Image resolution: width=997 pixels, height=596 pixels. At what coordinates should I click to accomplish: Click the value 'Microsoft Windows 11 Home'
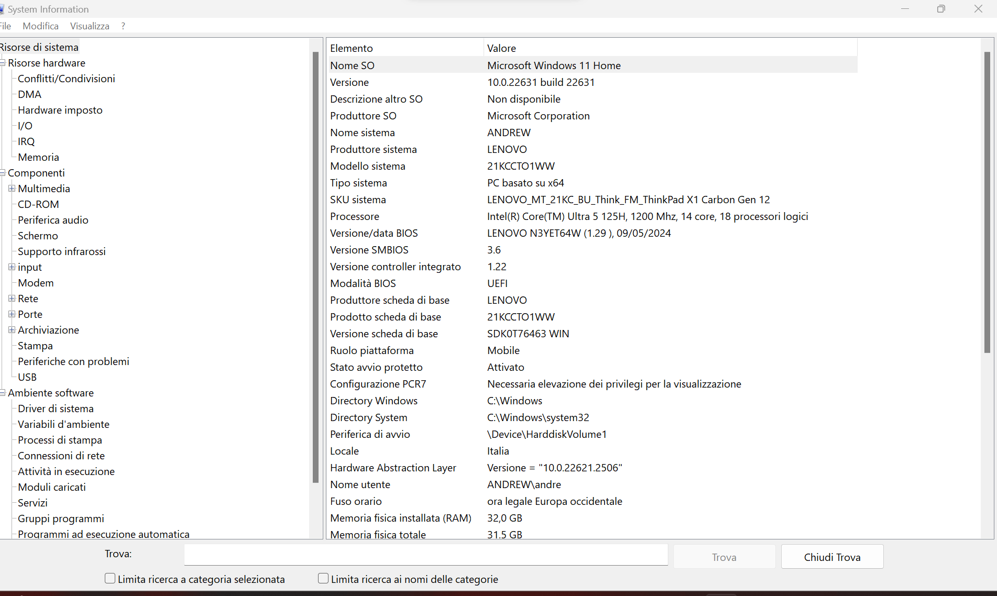click(554, 65)
